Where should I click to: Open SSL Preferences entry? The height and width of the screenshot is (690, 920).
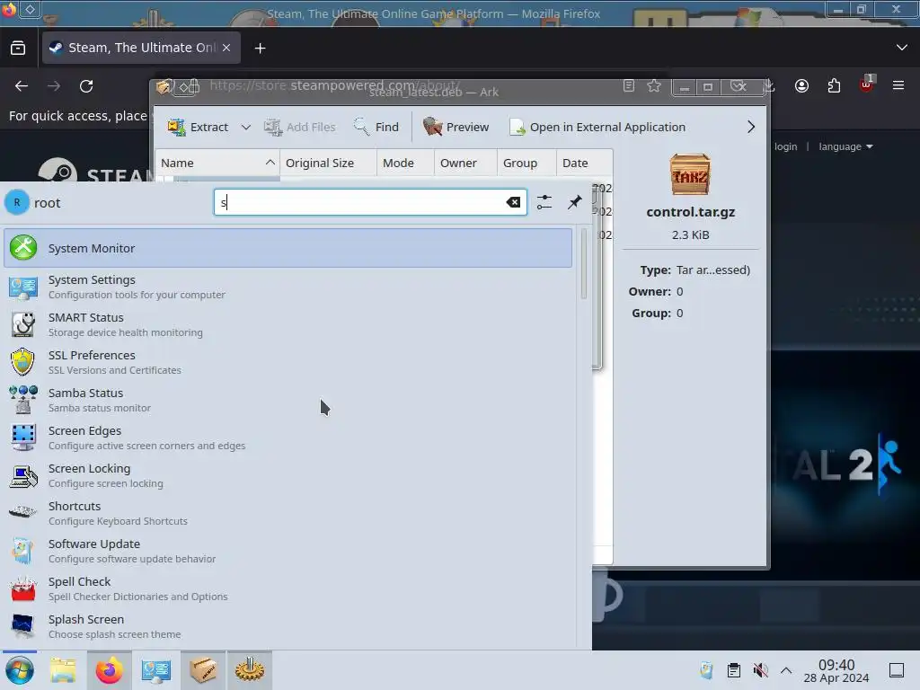point(287,362)
